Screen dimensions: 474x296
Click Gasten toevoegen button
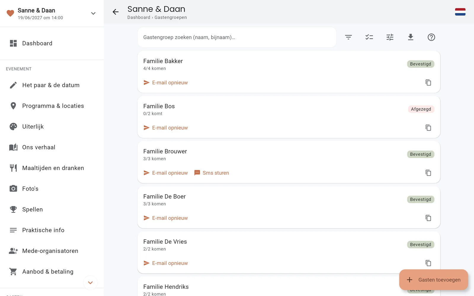[x=434, y=280]
